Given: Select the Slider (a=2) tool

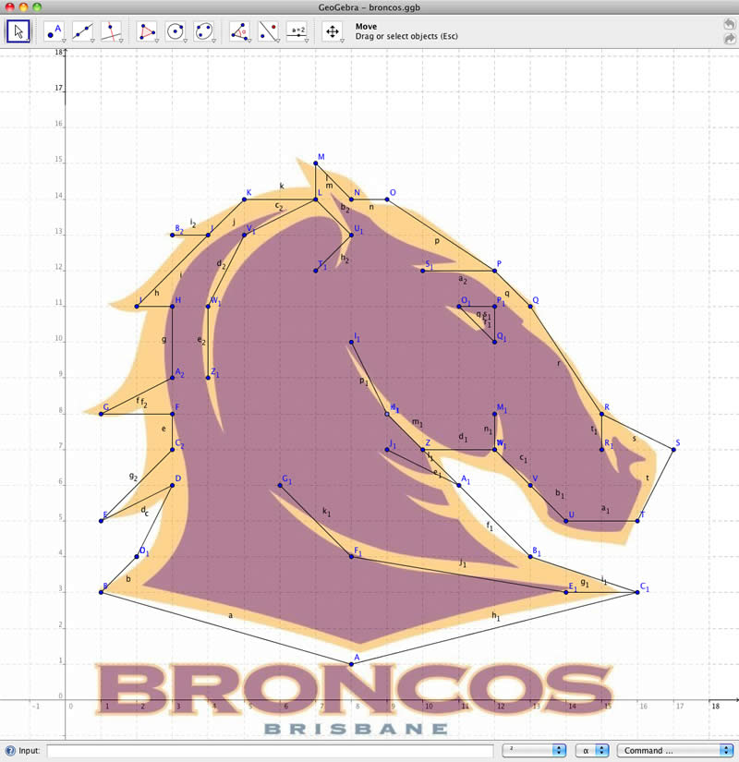Looking at the screenshot, I should click(x=297, y=31).
